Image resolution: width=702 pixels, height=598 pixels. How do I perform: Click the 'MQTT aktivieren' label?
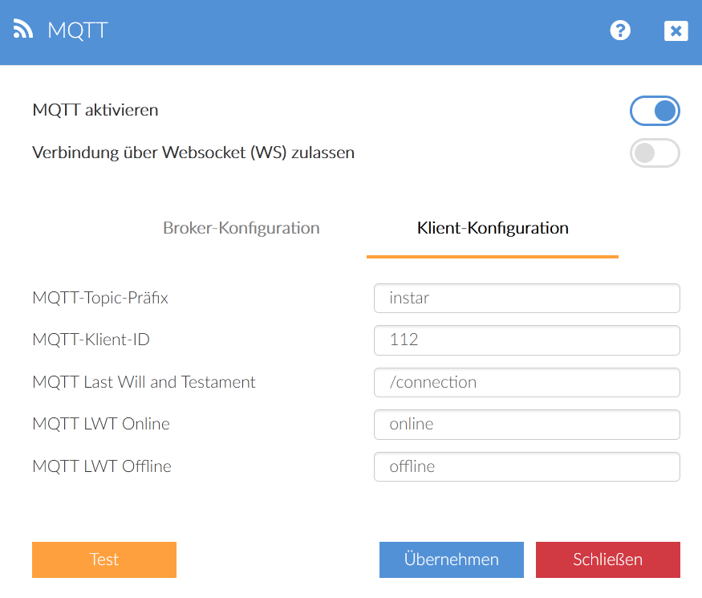95,110
